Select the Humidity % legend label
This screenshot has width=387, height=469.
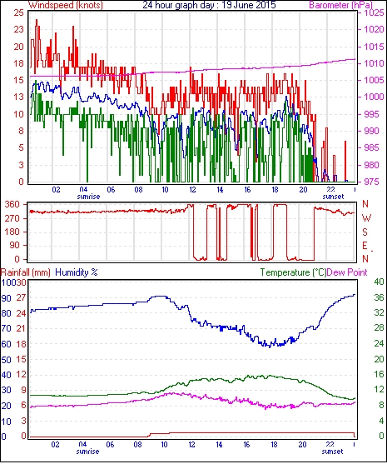coord(77,272)
